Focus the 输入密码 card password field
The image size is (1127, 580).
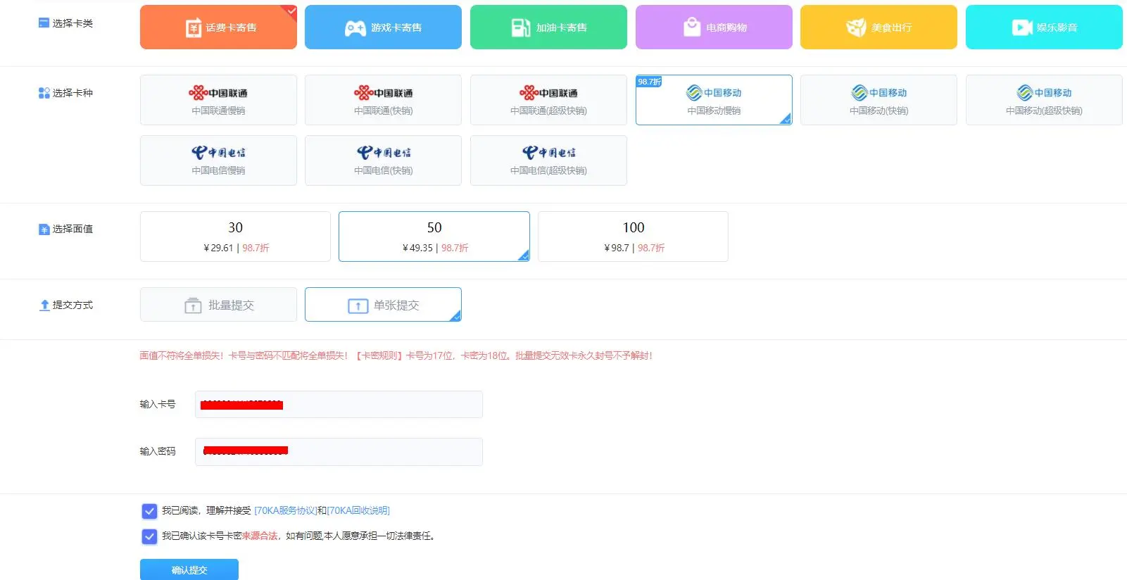click(x=339, y=452)
